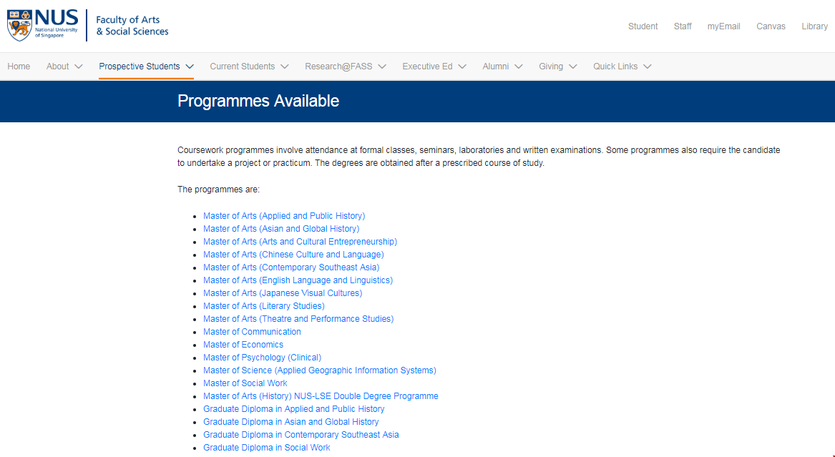Open Faculty of Arts & Social Sciences logo
Viewport: 835px width, 457px height.
click(132, 26)
